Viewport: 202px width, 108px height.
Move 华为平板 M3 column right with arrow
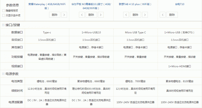click(101, 15)
